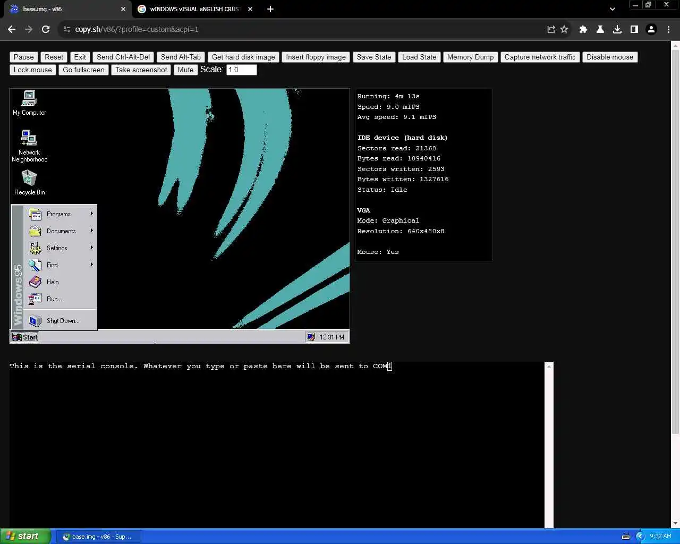Viewport: 680px width, 544px height.
Task: Click the host XP start button
Action: pos(25,536)
